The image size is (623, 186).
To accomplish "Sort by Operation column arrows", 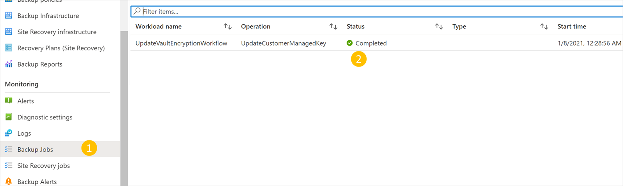I will tap(333, 26).
